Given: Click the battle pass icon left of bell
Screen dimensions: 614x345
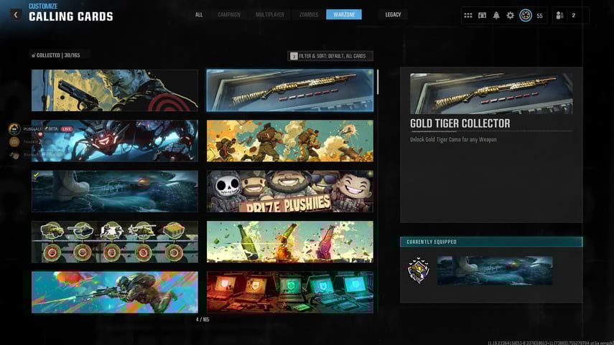Looking at the screenshot, I should click(483, 15).
